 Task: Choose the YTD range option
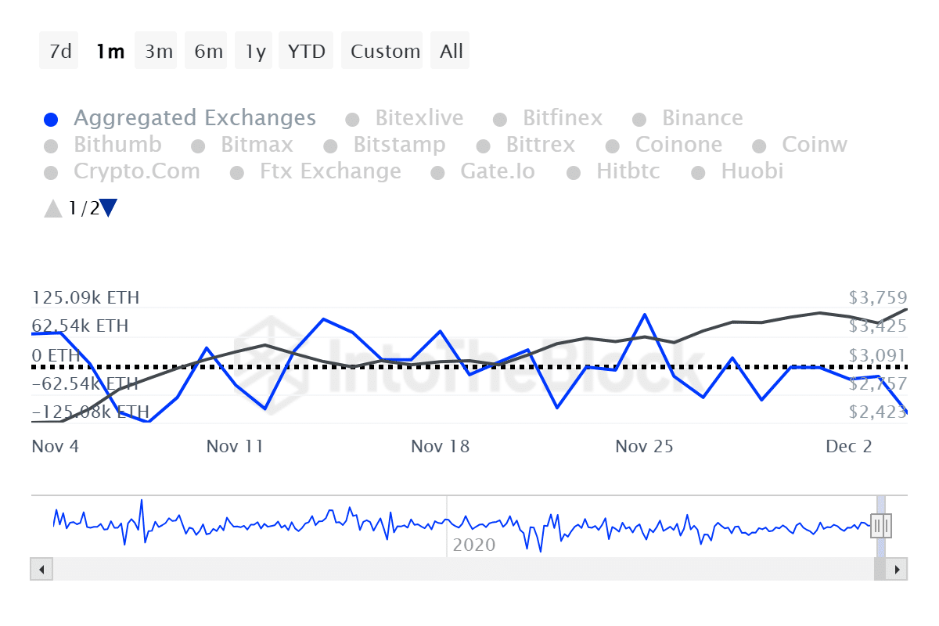306,52
